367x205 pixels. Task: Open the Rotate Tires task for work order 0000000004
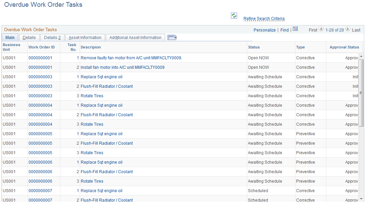click(x=92, y=124)
